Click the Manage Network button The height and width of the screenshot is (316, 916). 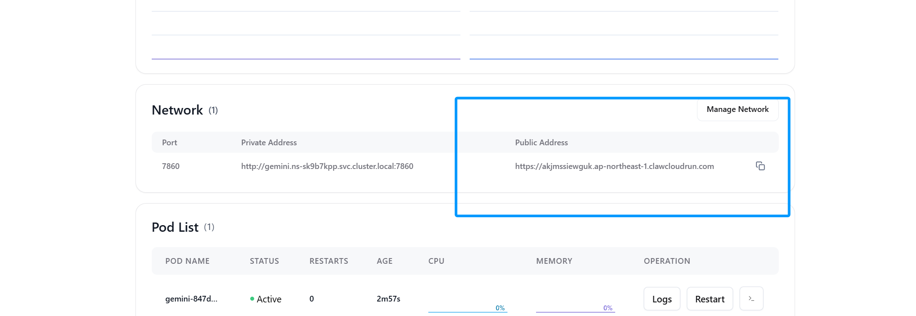tap(737, 109)
